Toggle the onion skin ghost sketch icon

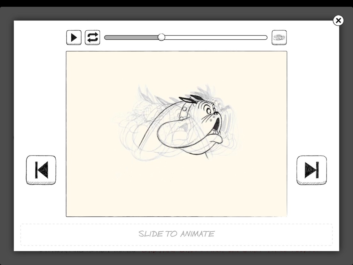click(x=279, y=37)
